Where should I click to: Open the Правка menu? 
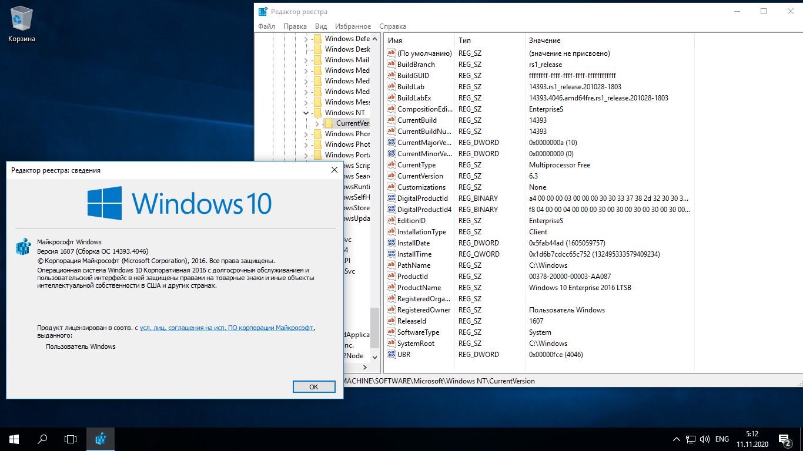click(x=295, y=26)
